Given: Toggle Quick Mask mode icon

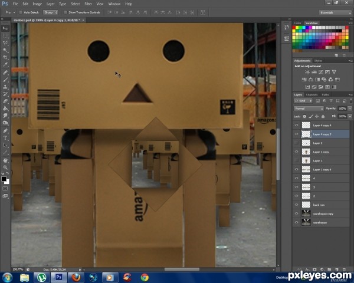Looking at the screenshot, I should [x=5, y=188].
